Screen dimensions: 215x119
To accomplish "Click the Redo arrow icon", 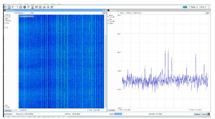I will (x=17, y=7).
